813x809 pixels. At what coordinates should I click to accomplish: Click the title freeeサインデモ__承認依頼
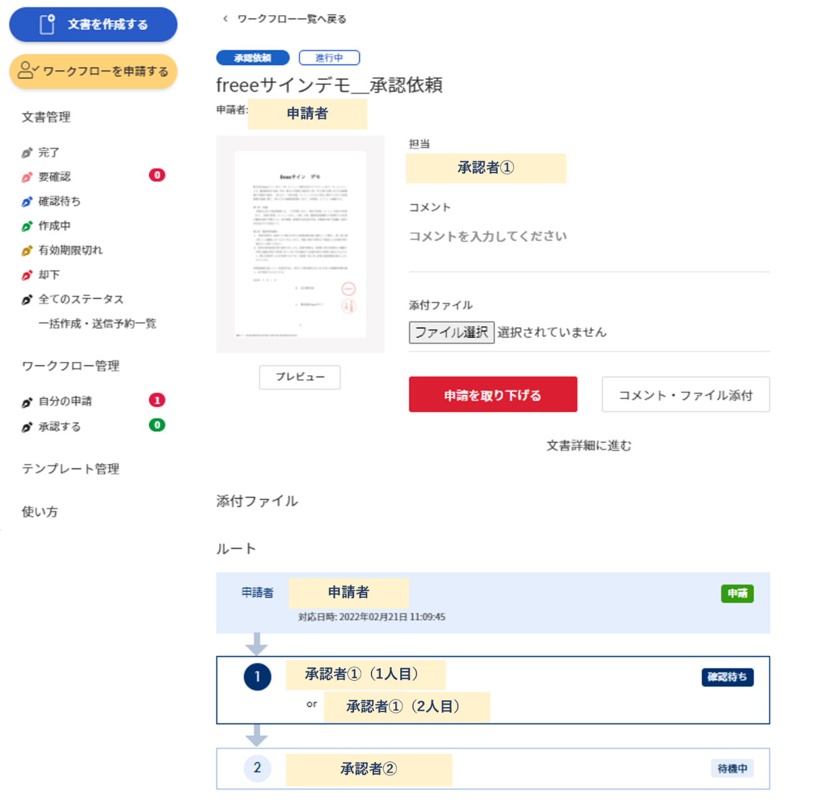(330, 84)
